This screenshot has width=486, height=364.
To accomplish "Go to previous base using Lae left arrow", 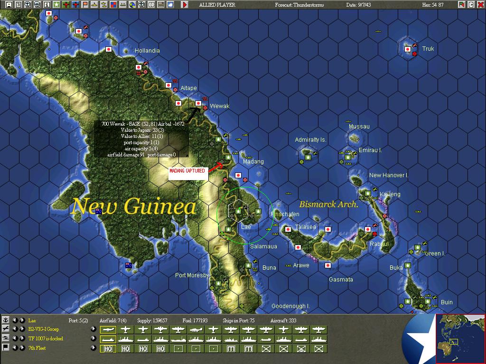I will click(x=15, y=320).
